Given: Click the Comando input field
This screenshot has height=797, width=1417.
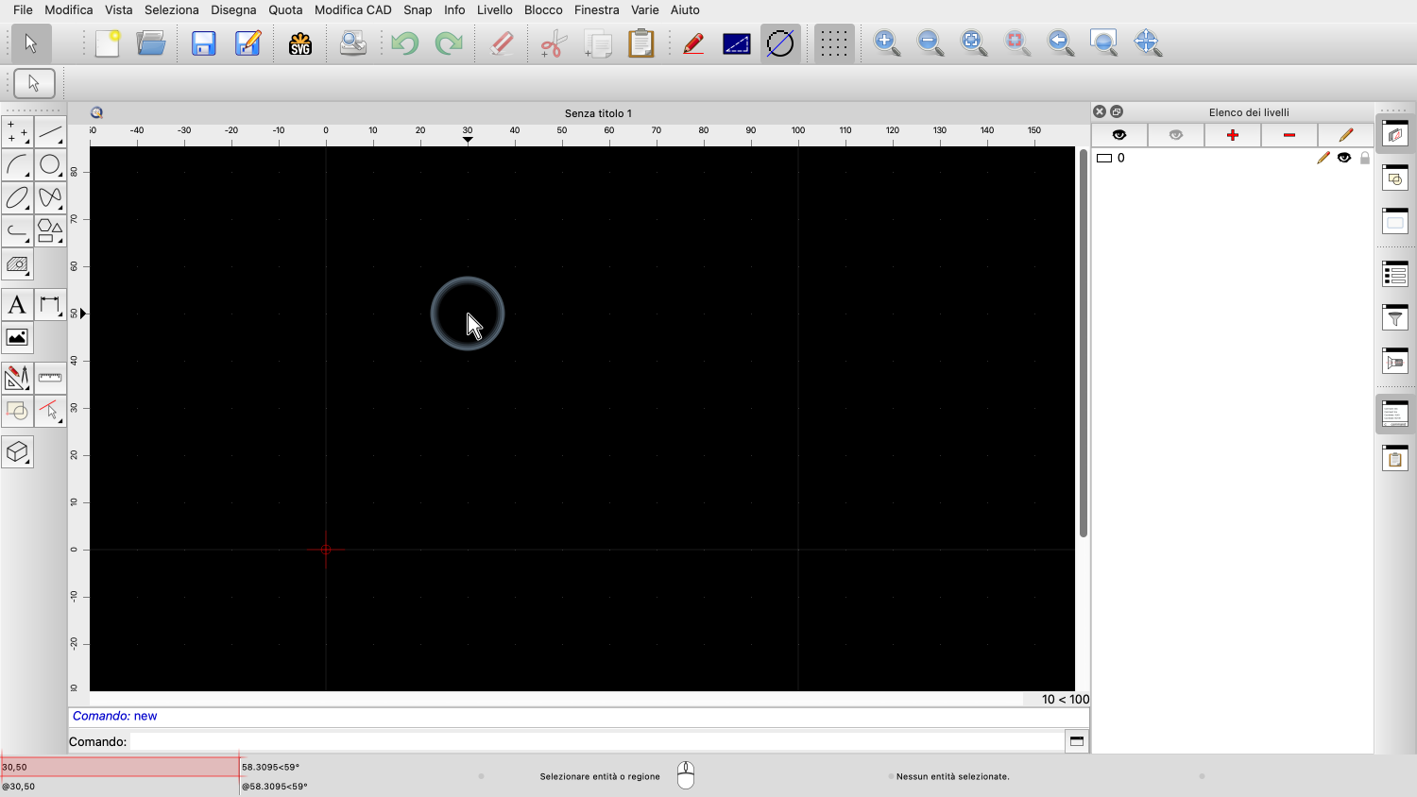Looking at the screenshot, I should (595, 741).
